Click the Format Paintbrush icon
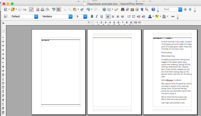The image size is (201, 116). [82, 10]
